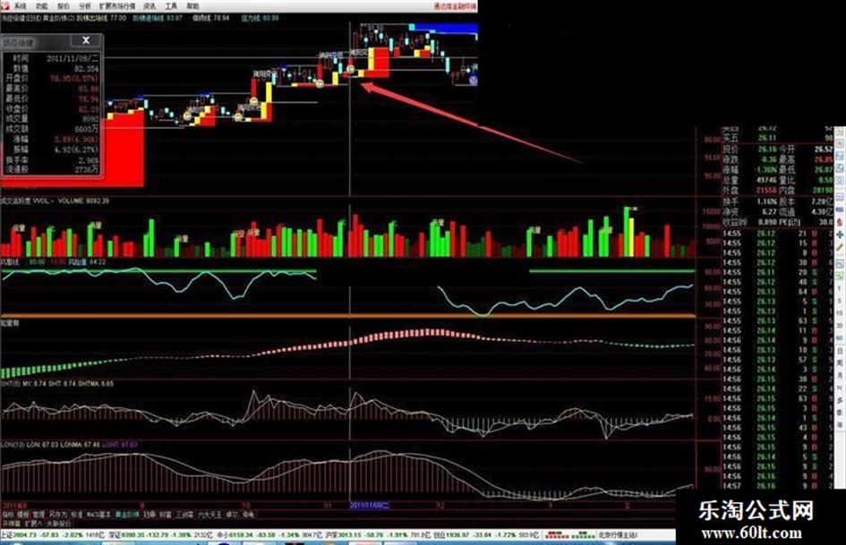This screenshot has width=846, height=545.
Task: Select the MACD基本 indicator tab
Action: [98, 515]
